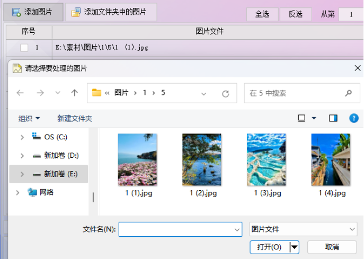The height and width of the screenshot is (259, 364).
Task: Select the 1 (3).jpg turquoise pools thumbnail
Action: tap(267, 159)
